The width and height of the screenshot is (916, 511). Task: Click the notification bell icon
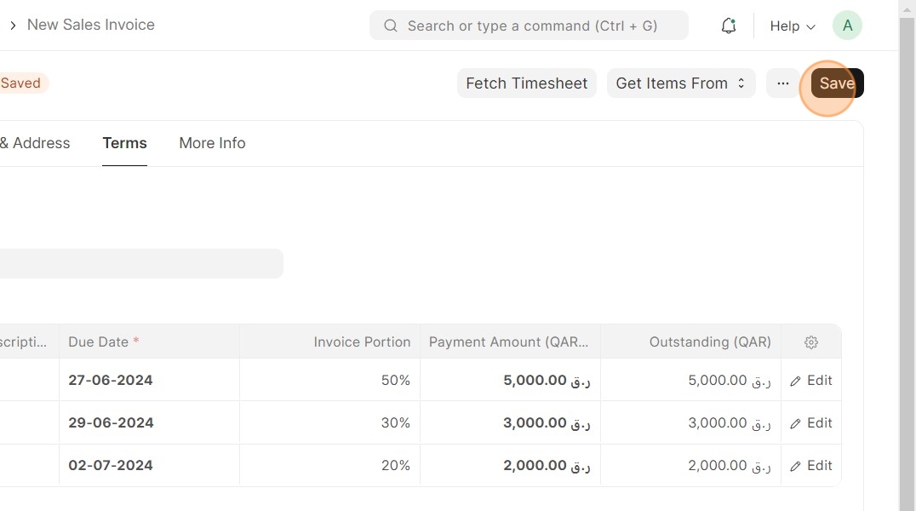(728, 26)
